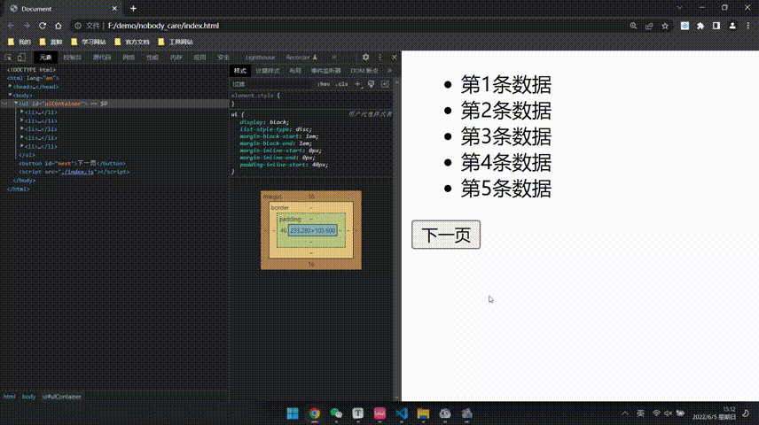The height and width of the screenshot is (425, 759).
Task: Expand the third li node
Action: point(22,129)
